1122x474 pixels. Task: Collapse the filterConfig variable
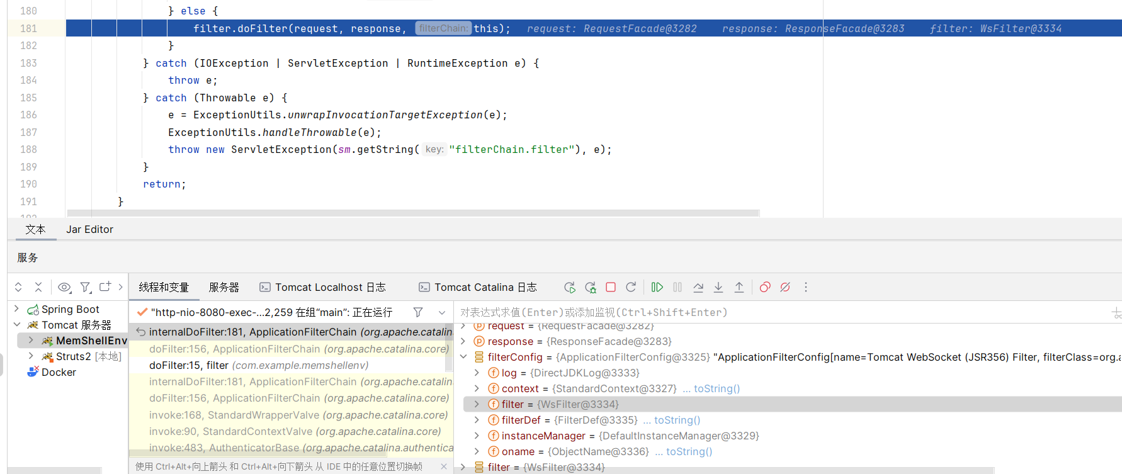tap(464, 357)
